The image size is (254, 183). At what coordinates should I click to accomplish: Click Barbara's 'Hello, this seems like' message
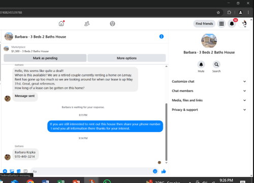pyautogui.click(x=75, y=79)
